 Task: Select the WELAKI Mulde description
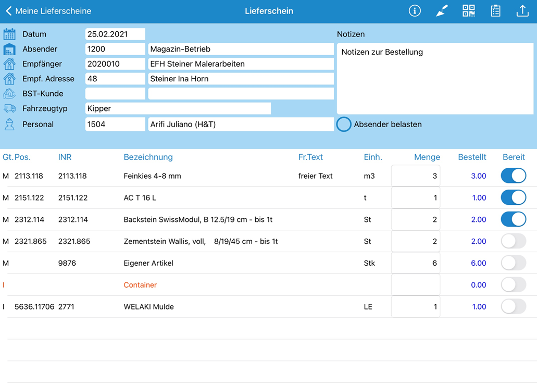point(148,307)
